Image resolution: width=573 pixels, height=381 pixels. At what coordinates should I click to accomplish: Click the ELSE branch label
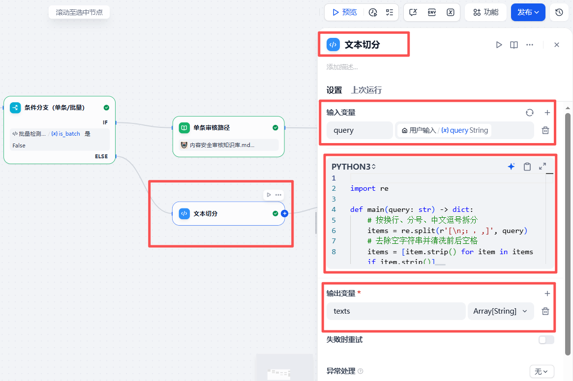click(101, 156)
